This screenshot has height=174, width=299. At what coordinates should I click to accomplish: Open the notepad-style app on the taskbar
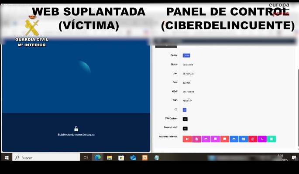pyautogui.click(x=156, y=157)
